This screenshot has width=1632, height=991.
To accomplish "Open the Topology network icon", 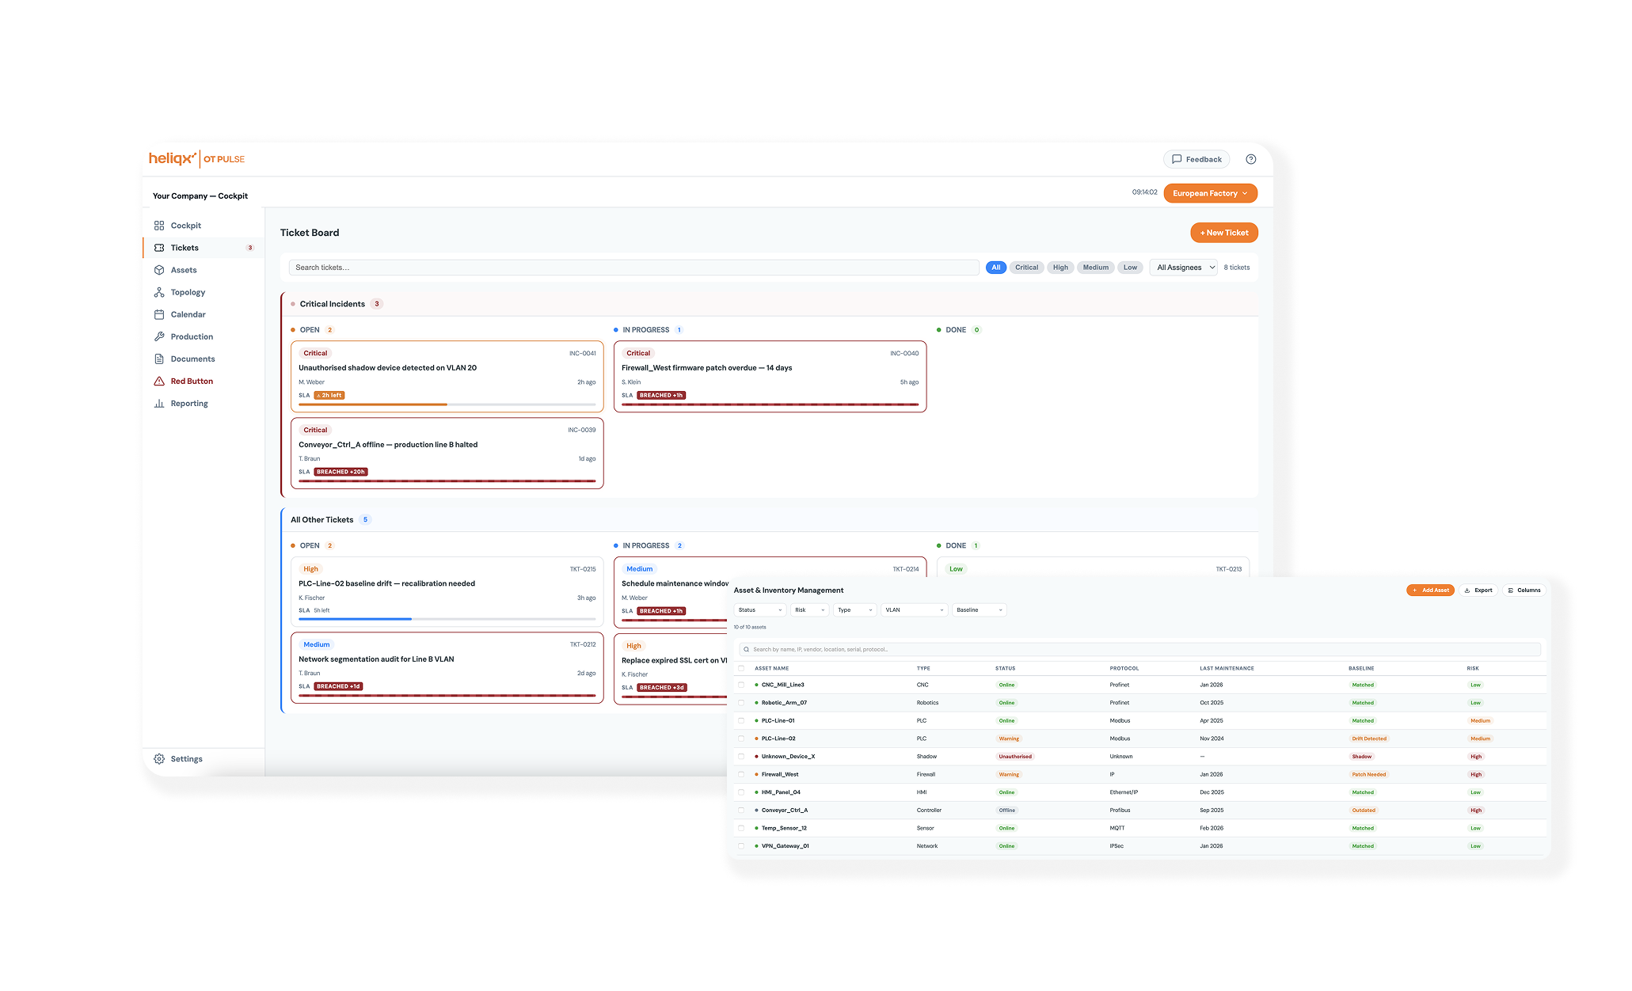I will 159,292.
